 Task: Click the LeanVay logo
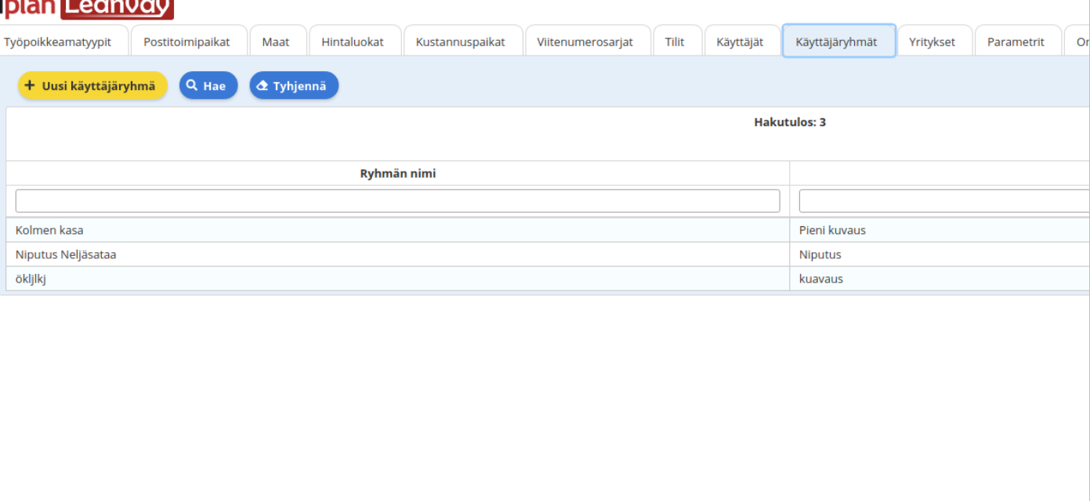point(117,9)
